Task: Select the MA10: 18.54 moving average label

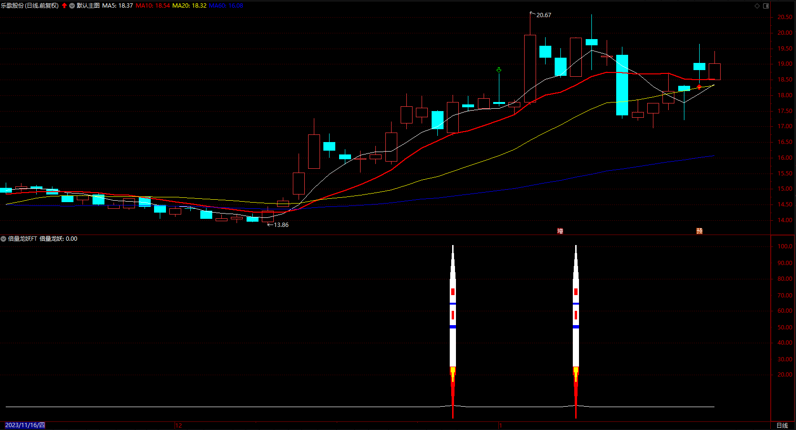Action: tap(153, 6)
